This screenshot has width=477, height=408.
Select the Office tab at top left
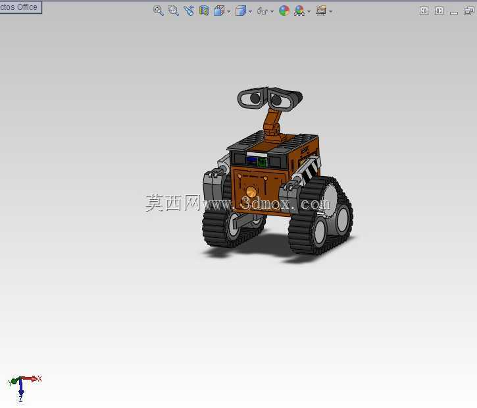(x=20, y=7)
